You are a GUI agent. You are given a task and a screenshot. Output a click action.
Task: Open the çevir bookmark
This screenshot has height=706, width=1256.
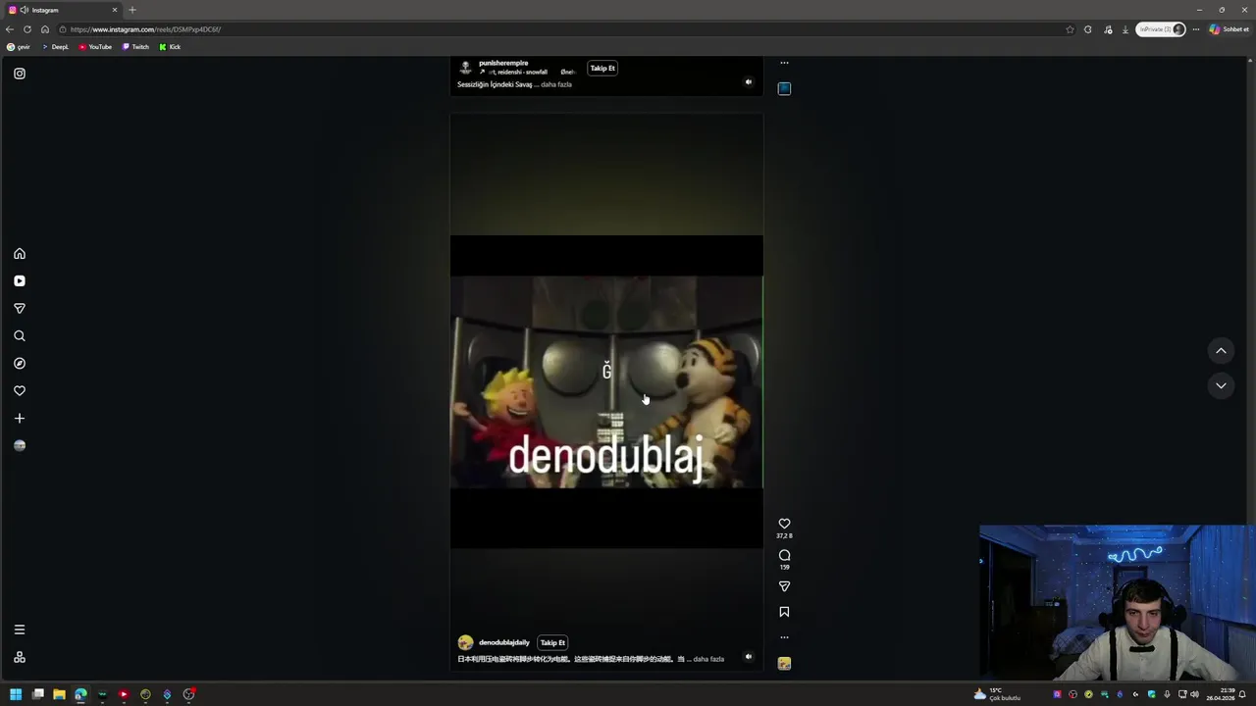pyautogui.click(x=19, y=47)
